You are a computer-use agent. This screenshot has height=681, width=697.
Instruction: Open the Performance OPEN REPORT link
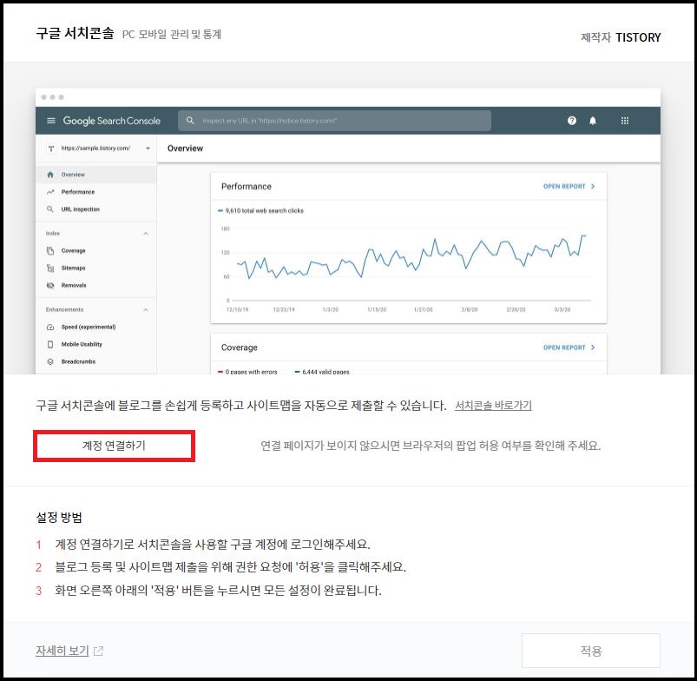[569, 187]
